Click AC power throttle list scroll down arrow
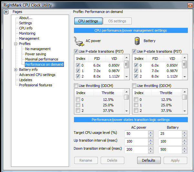 click(x=127, y=111)
